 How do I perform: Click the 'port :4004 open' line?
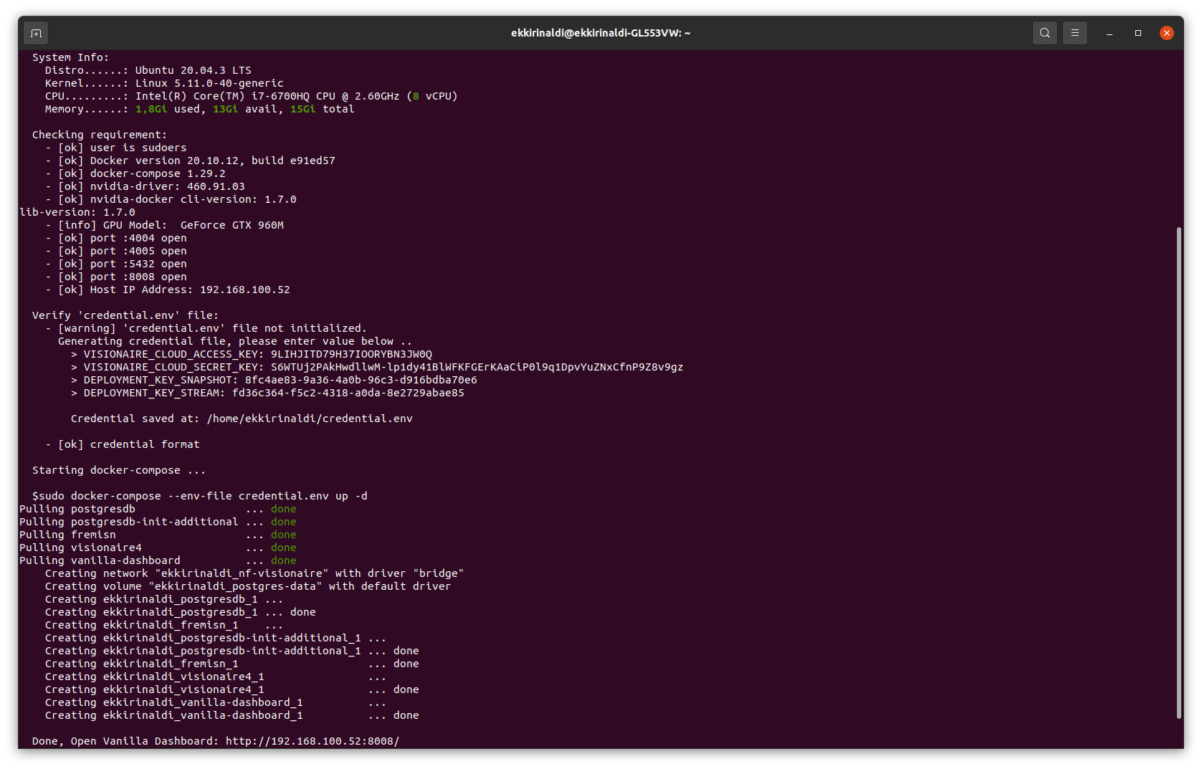pos(116,238)
